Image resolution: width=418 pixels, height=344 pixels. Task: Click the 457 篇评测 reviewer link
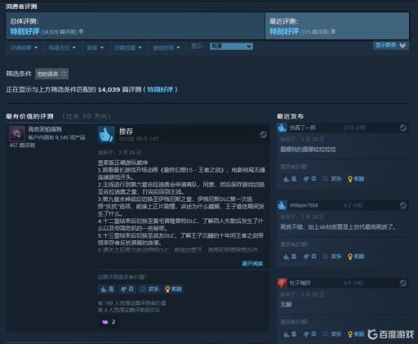pyautogui.click(x=22, y=145)
